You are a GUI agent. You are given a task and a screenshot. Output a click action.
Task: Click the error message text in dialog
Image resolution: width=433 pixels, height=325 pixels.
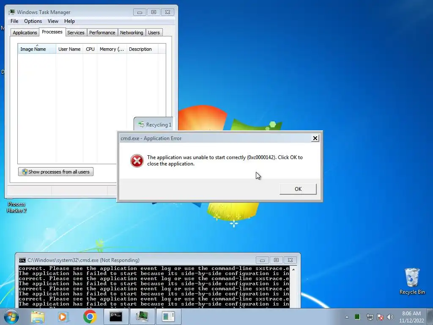(225, 160)
